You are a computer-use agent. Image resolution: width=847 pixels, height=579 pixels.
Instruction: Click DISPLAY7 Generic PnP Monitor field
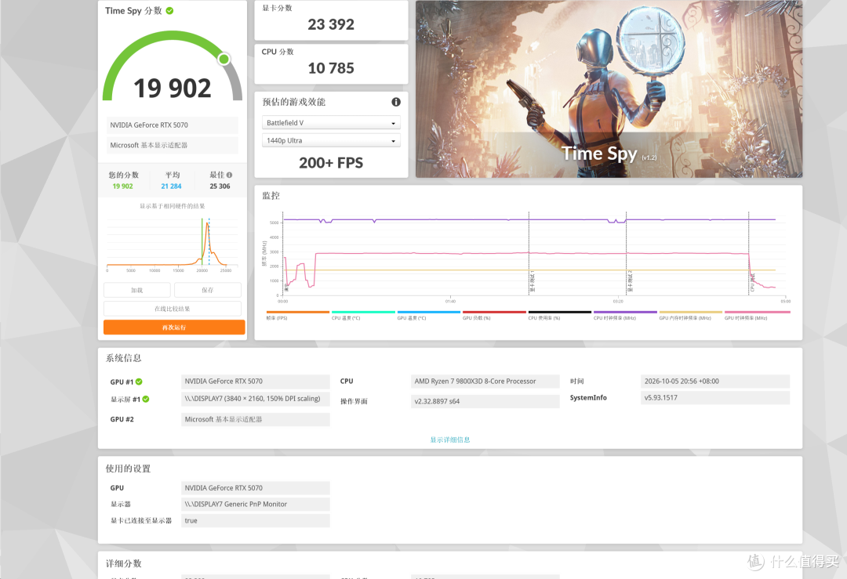[x=256, y=504]
